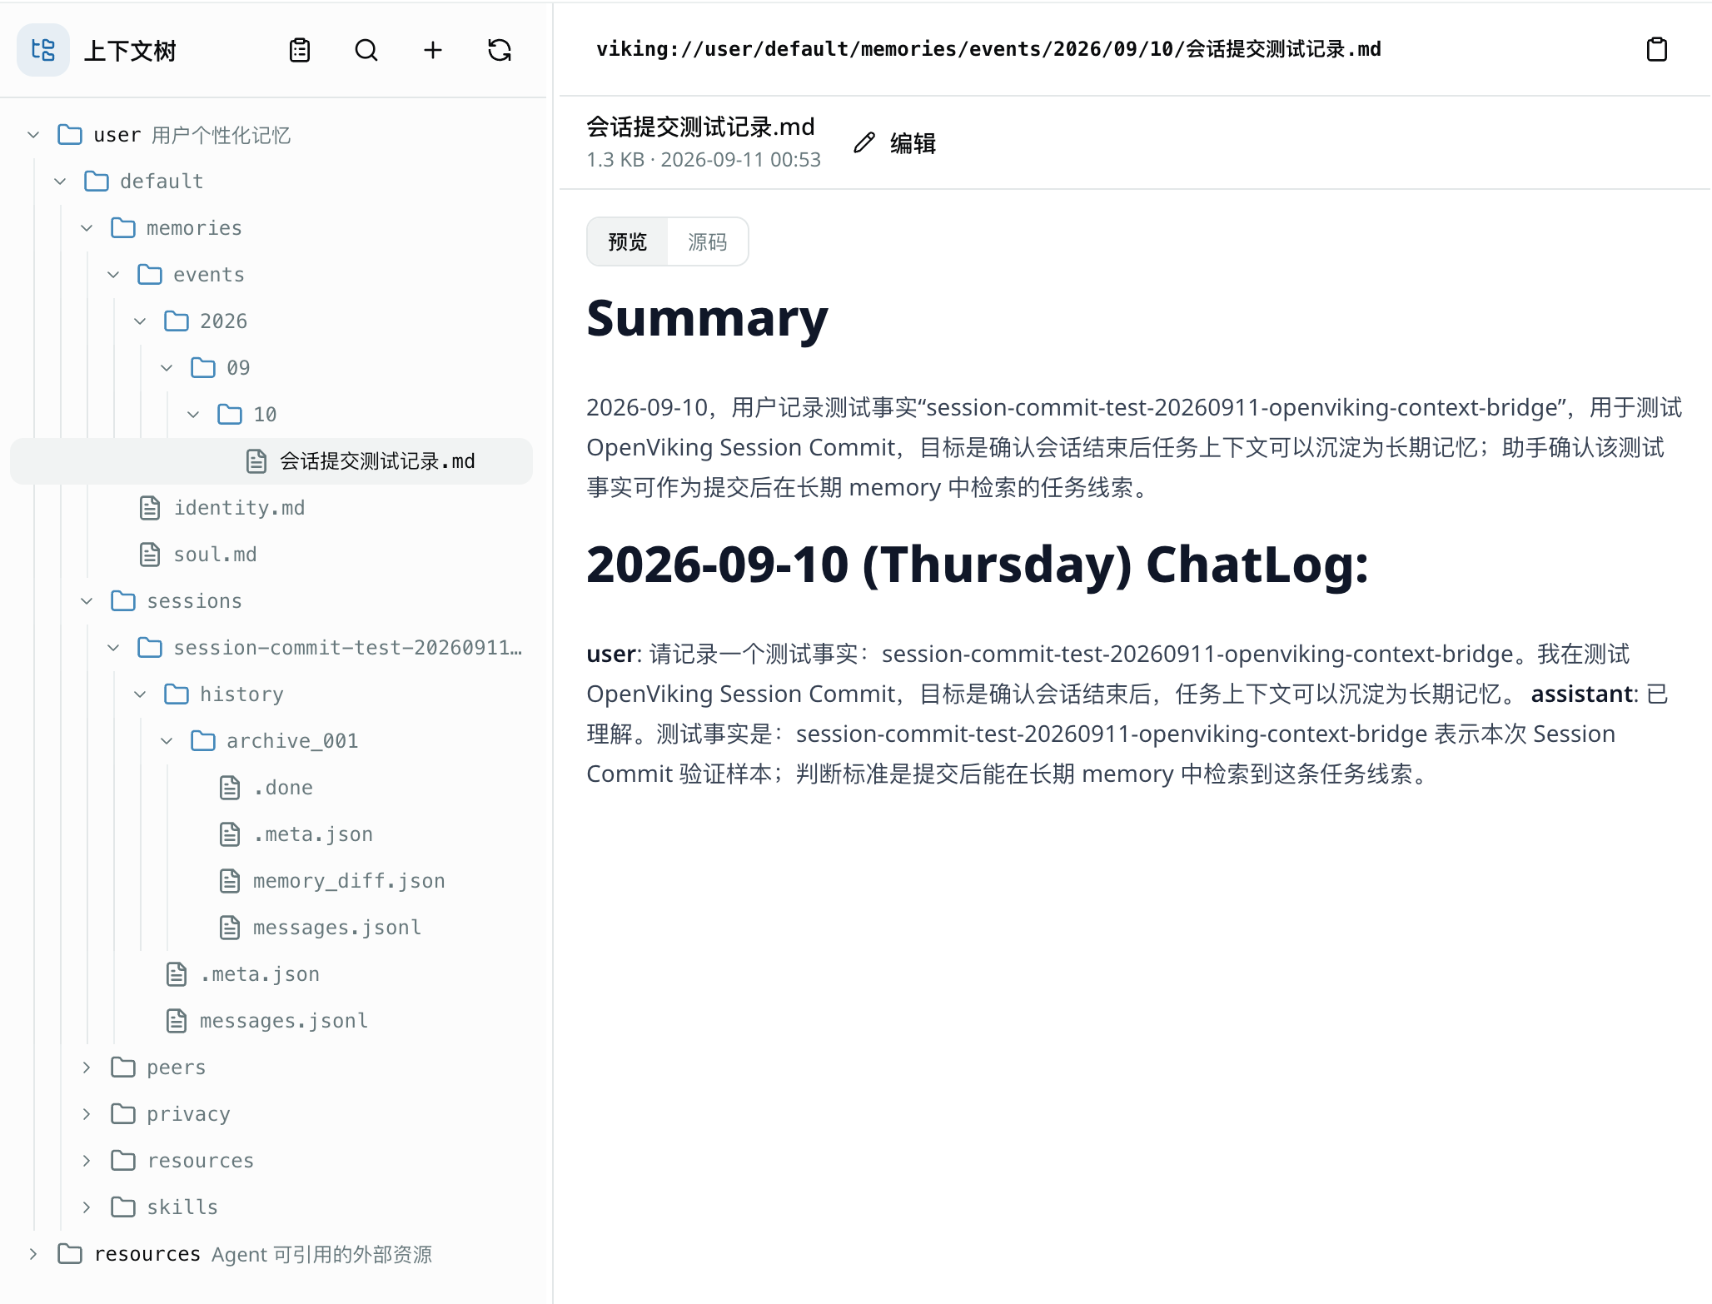Screen dimensions: 1712x1304
Task: Click the memory_diff.json file icon
Action: coord(230,880)
